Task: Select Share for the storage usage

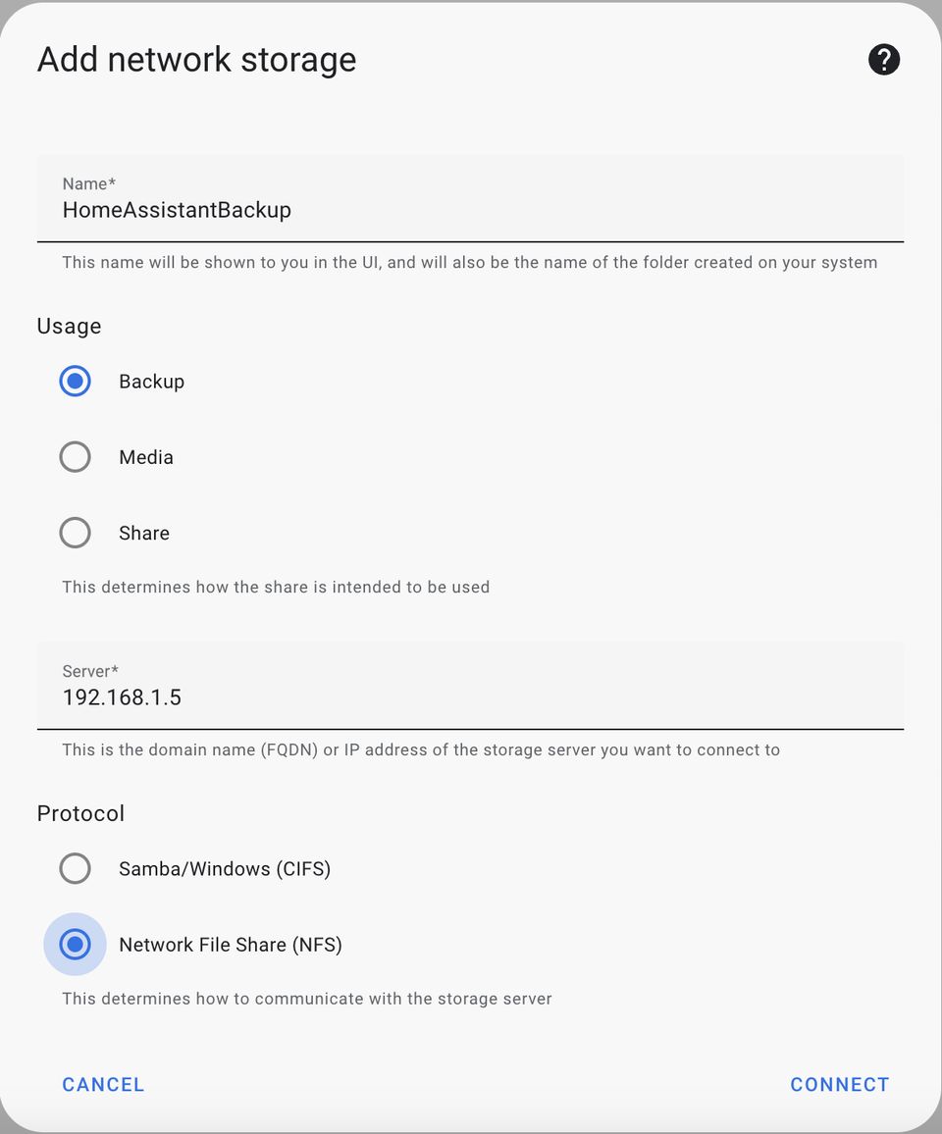Action: coord(75,533)
